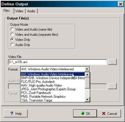Screen dimensions: 125x122
Task: Choose FLIC/FLIC-Pro, Autodesk format
Action: click(53, 82)
